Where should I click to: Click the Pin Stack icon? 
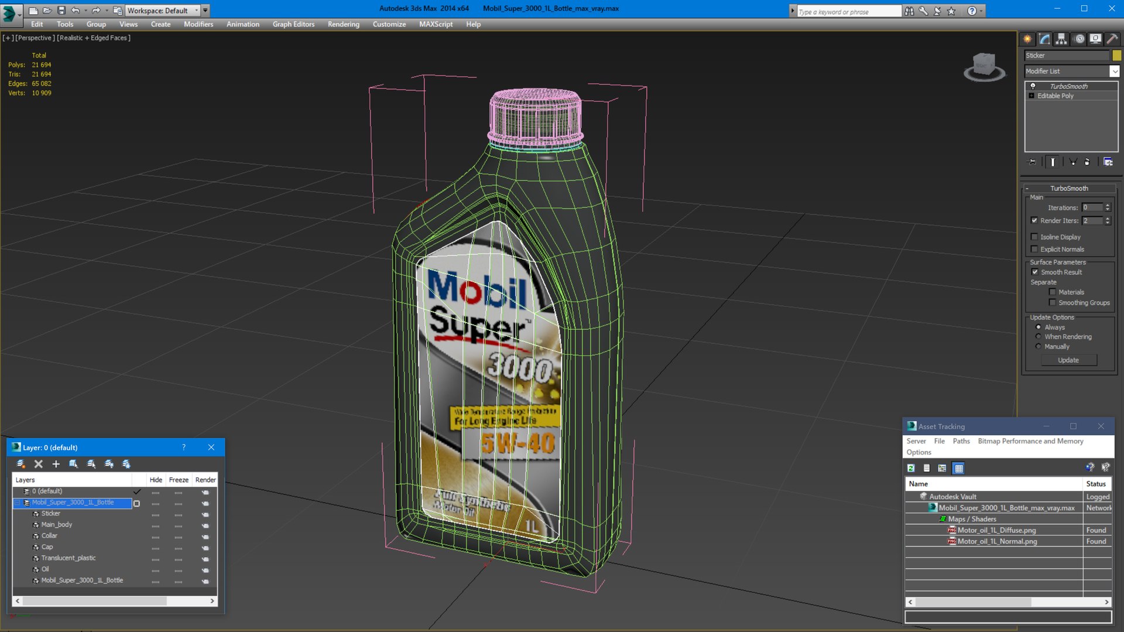point(1032,162)
